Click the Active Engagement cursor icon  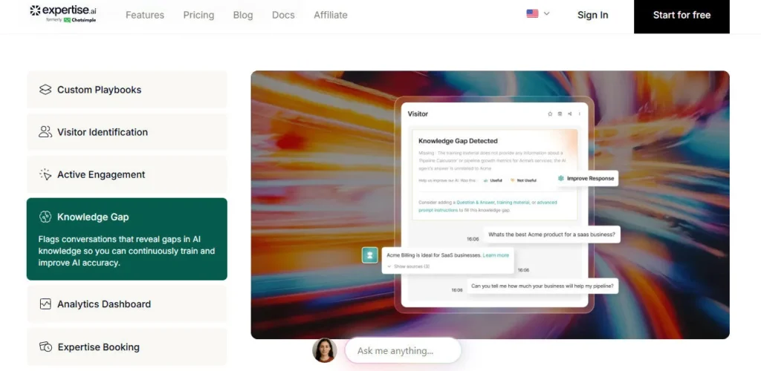coord(45,174)
